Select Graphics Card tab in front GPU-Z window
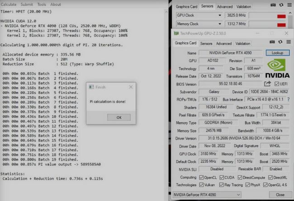 pyautogui.click(x=185, y=43)
